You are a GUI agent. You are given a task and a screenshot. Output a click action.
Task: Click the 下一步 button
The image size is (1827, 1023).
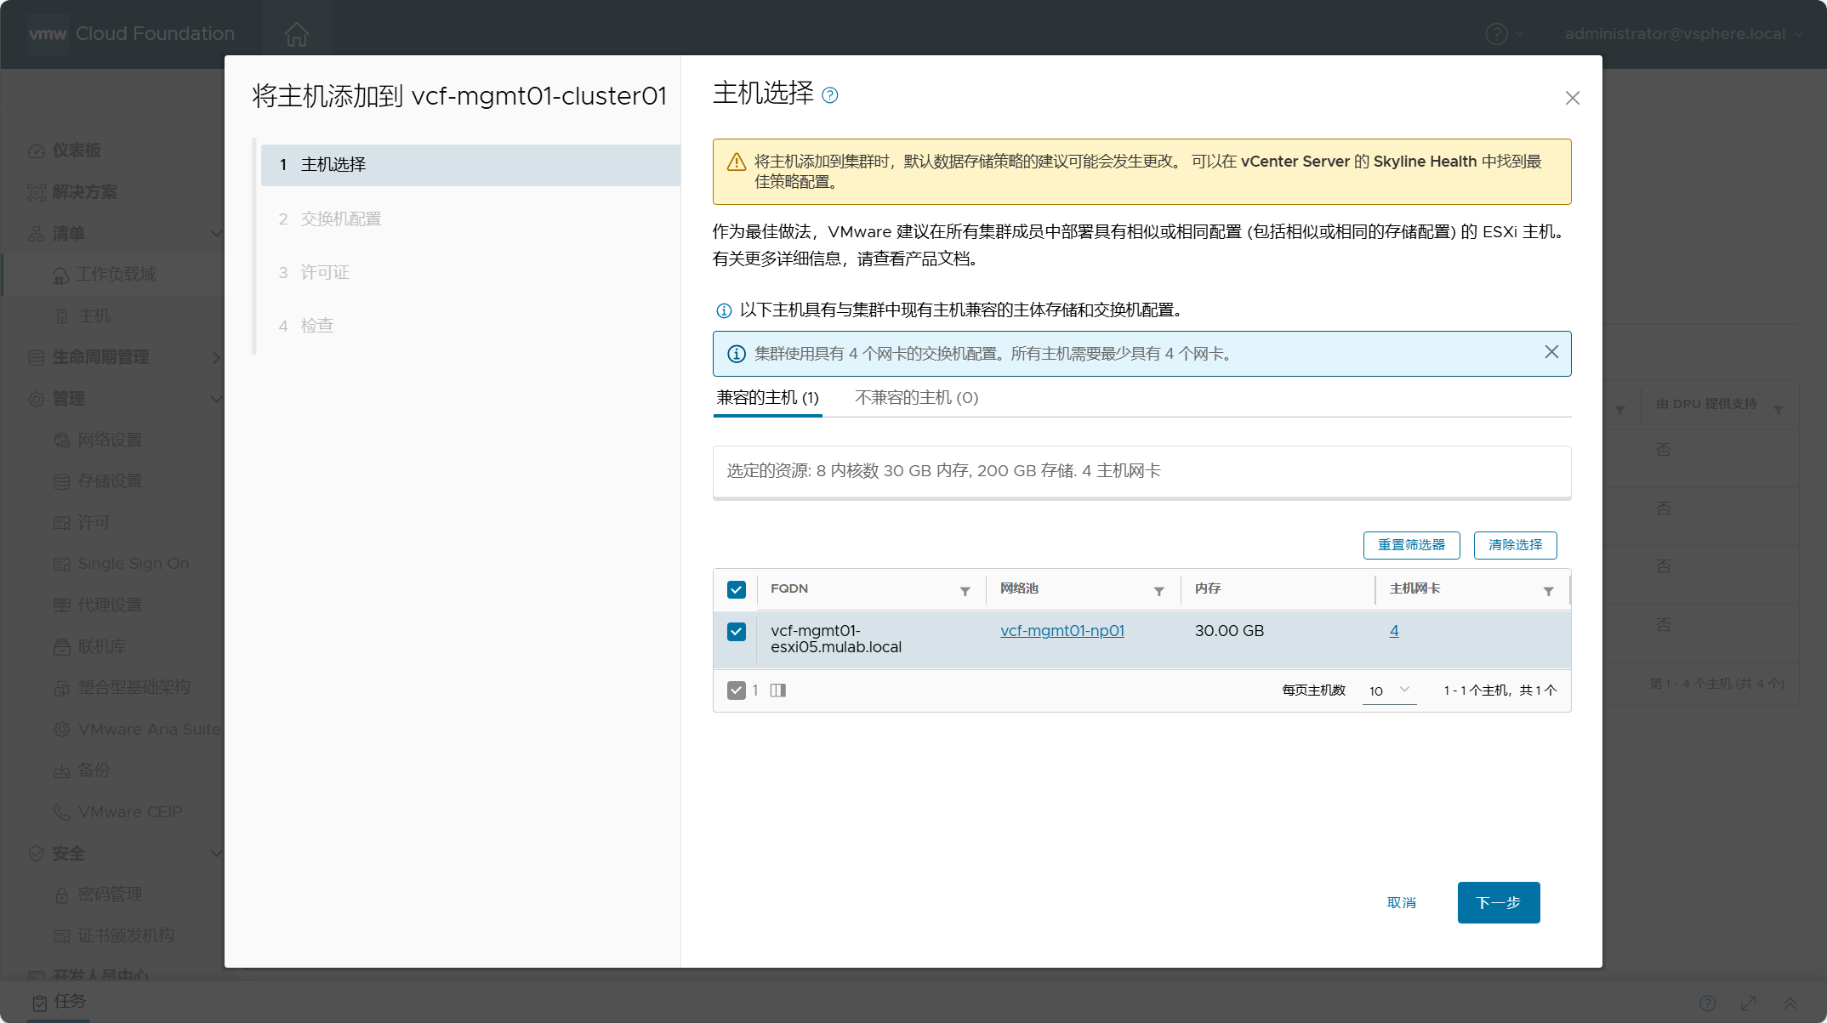click(1498, 902)
